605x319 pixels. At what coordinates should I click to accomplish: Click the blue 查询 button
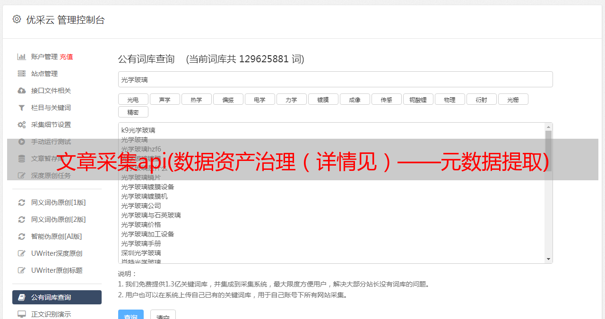(130, 315)
